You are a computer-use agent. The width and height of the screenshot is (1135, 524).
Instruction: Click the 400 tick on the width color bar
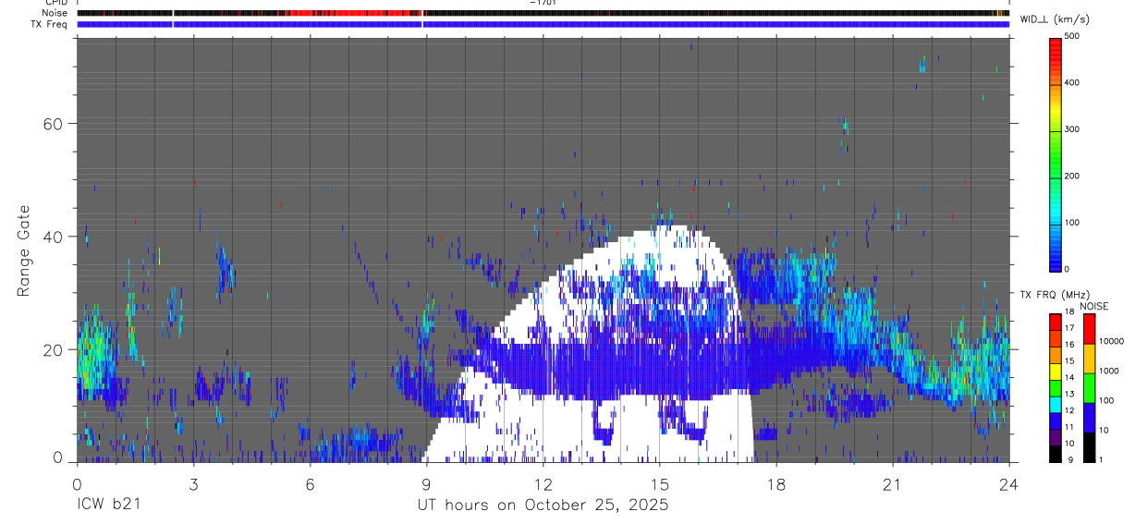1074,83
